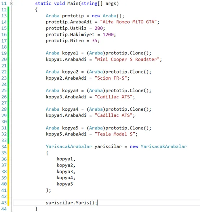
Task: Click "kopya5" in the initializer list
Action: click(x=65, y=184)
